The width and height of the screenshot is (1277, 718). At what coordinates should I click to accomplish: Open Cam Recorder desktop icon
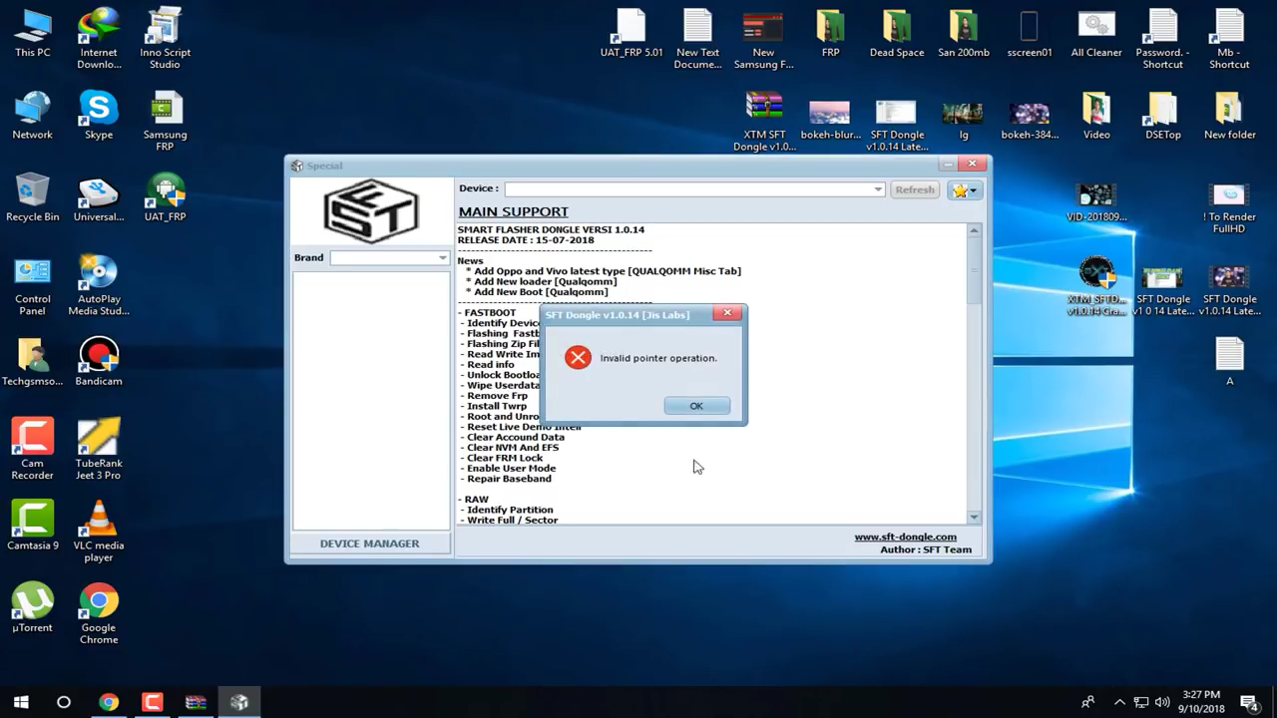point(33,450)
